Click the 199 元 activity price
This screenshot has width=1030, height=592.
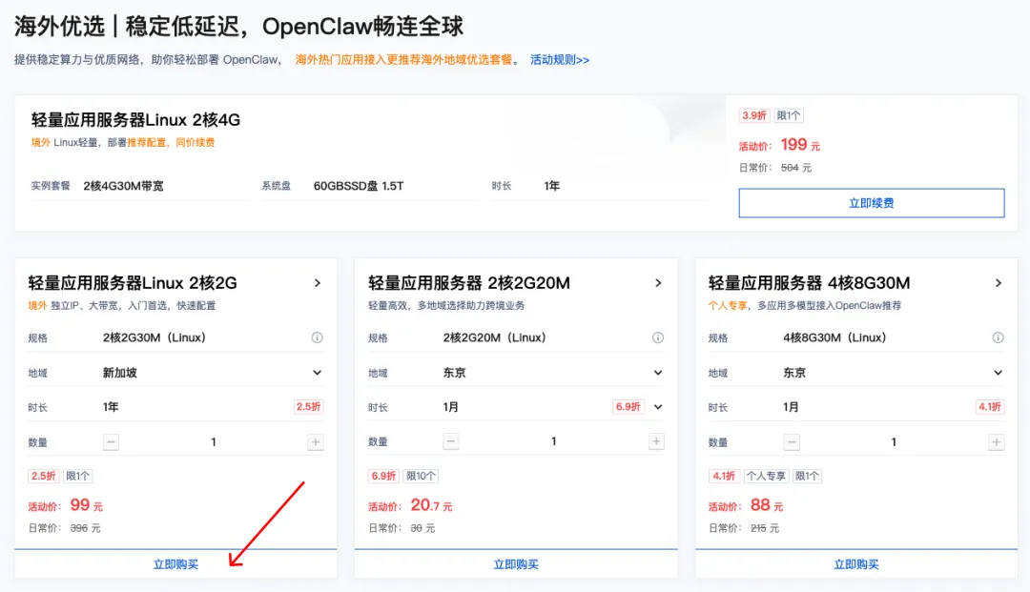[x=800, y=144]
